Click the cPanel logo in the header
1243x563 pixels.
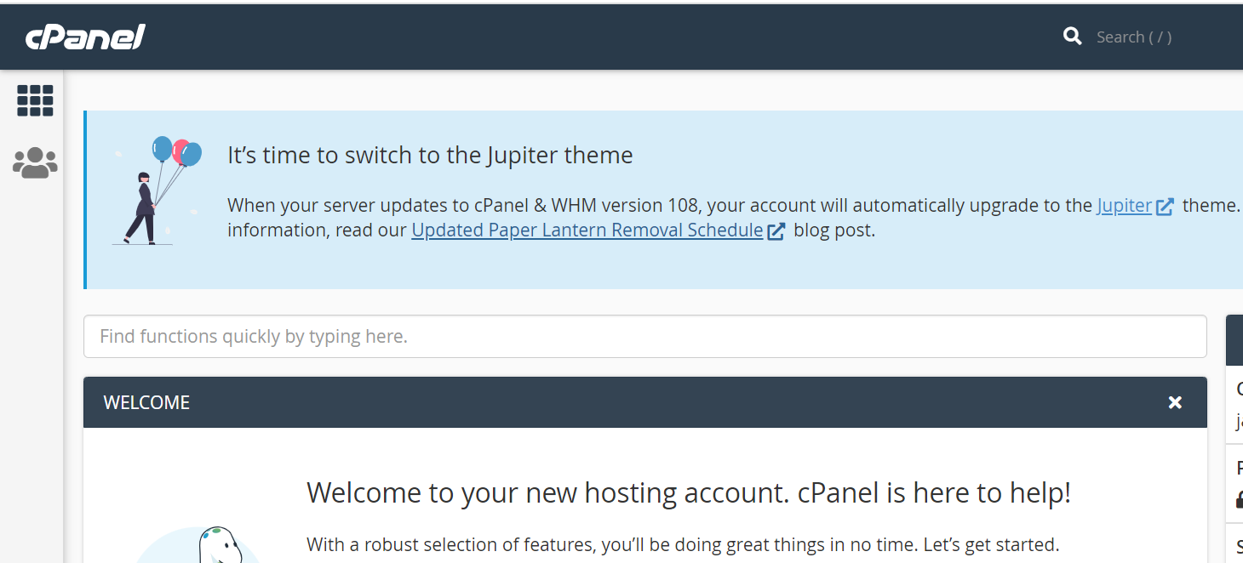[85, 37]
